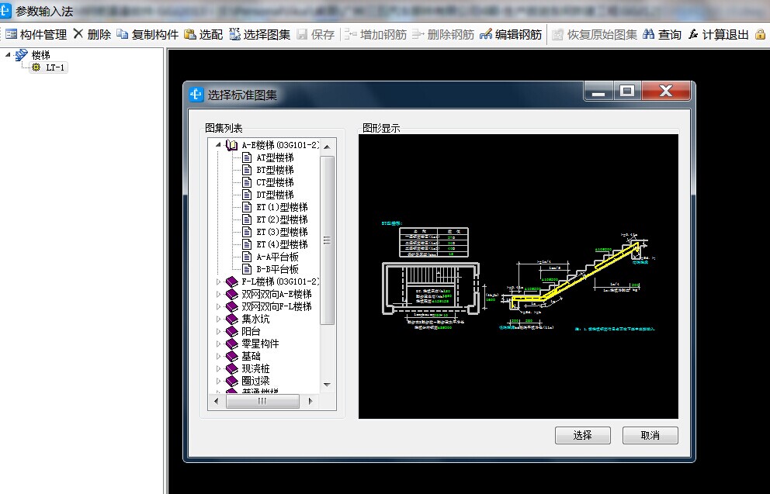
Task: Expand the 零星构件 node
Action: tap(219, 344)
